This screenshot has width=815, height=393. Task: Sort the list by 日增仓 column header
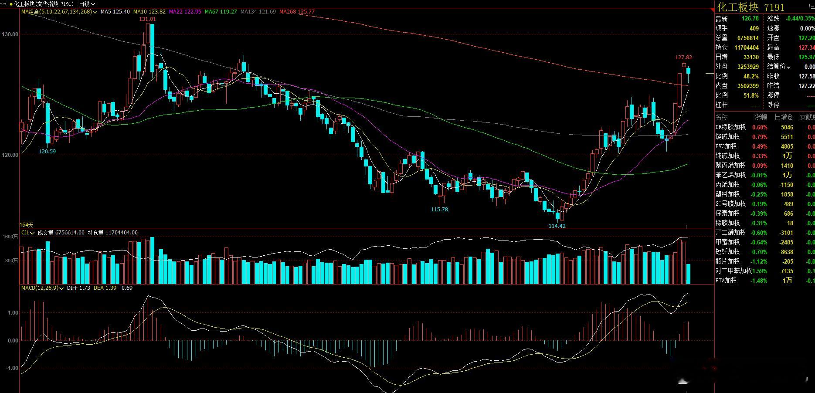(x=784, y=117)
